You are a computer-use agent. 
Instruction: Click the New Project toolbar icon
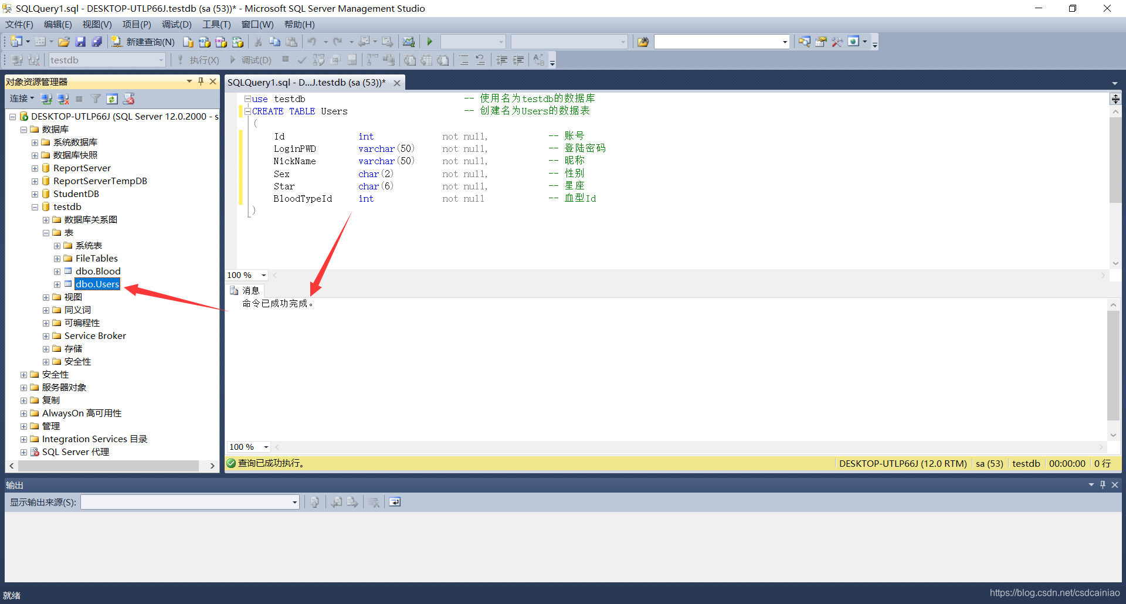pos(16,42)
